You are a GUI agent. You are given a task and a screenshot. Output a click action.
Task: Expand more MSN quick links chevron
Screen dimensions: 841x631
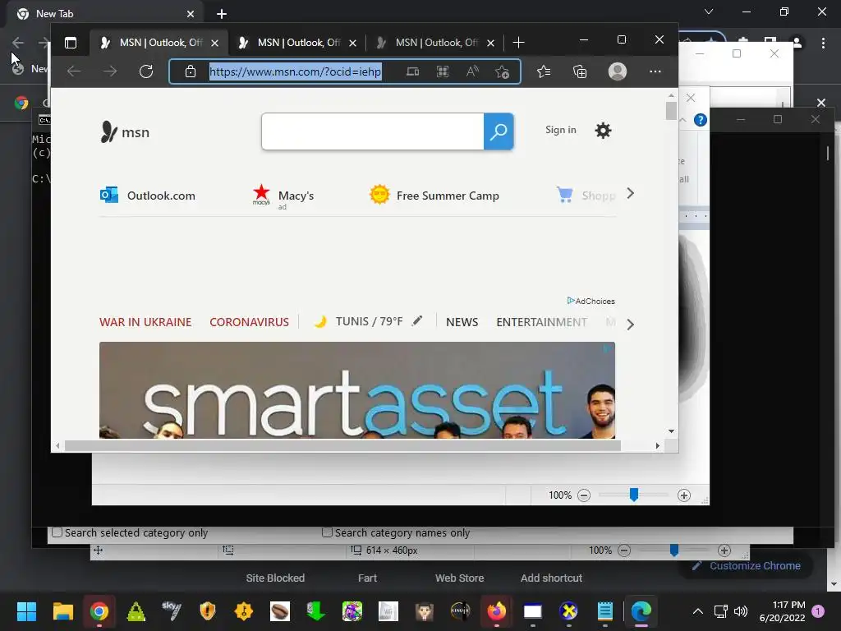pos(630,194)
